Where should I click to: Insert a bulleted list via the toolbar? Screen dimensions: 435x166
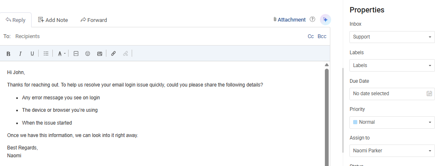46,53
